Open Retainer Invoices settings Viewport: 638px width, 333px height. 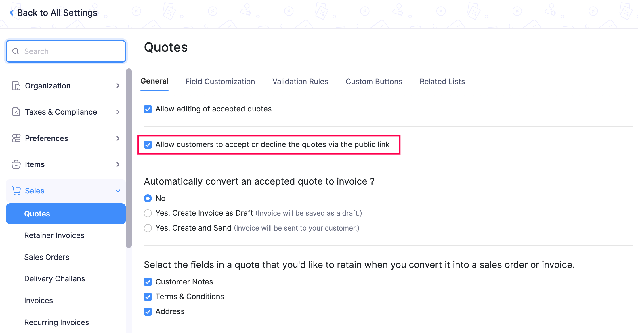(54, 235)
